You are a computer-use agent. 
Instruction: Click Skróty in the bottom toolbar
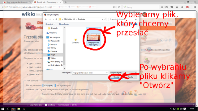tap(74, 105)
